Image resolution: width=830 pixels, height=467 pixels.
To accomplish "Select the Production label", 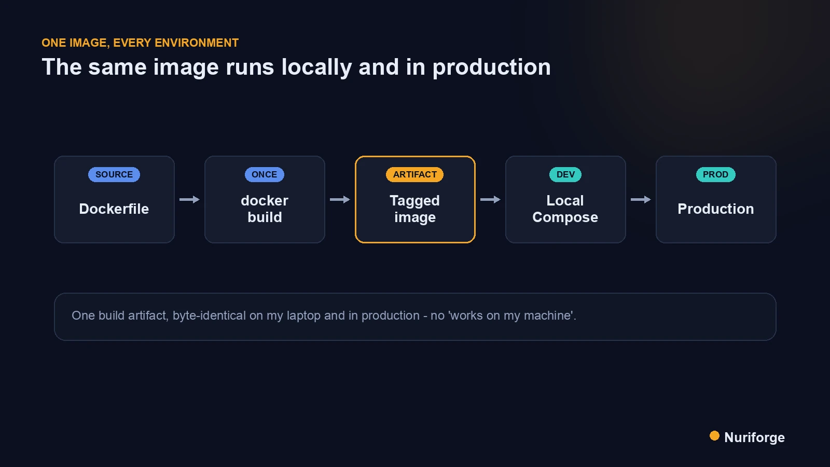I will 716,209.
